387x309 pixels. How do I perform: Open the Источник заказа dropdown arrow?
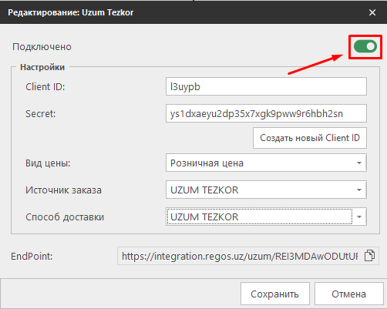[358, 190]
